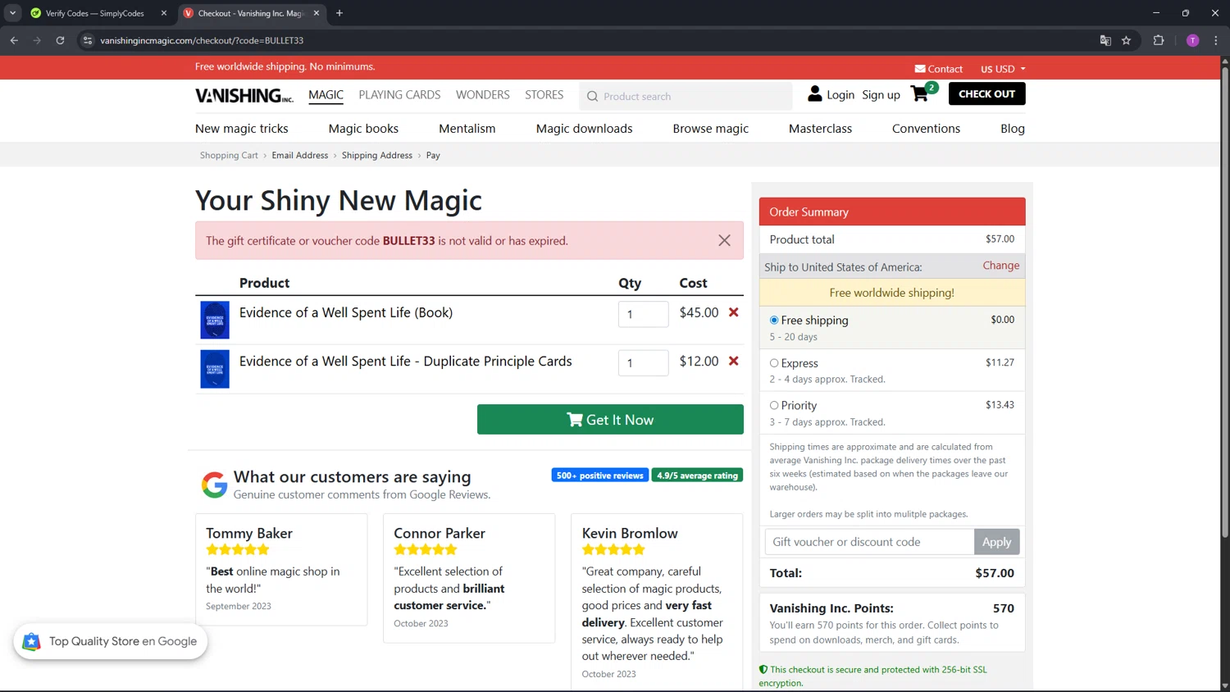Remove Evidence of a Well Spent Life (Book)
This screenshot has height=692, width=1230.
[x=734, y=312]
